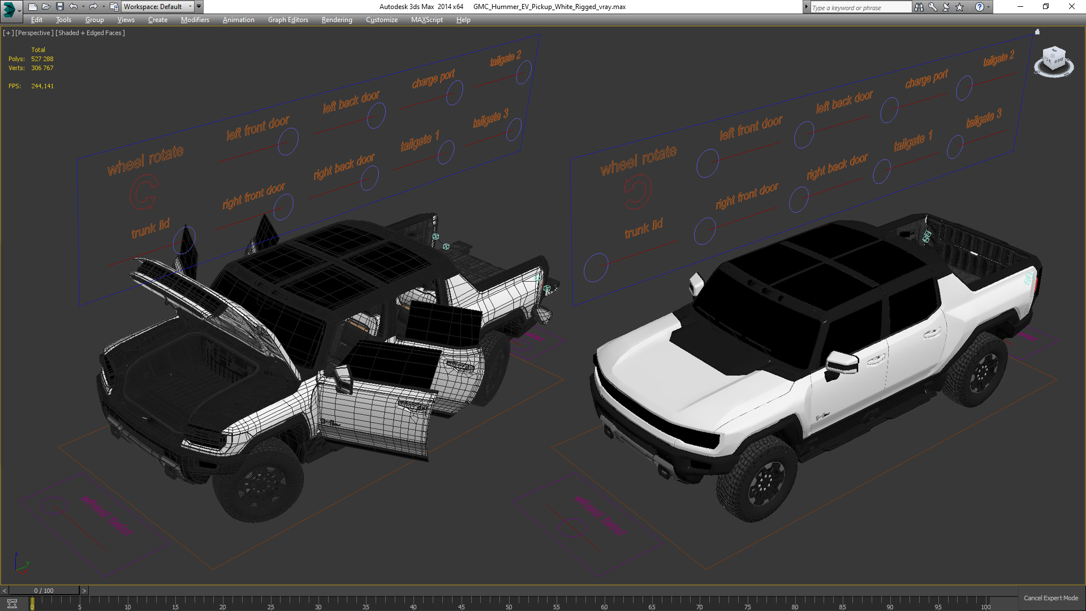Click the Redo arrow icon
The height and width of the screenshot is (611, 1086).
point(93,7)
